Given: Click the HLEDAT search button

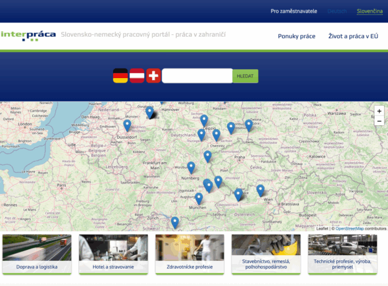Looking at the screenshot, I should [x=245, y=76].
